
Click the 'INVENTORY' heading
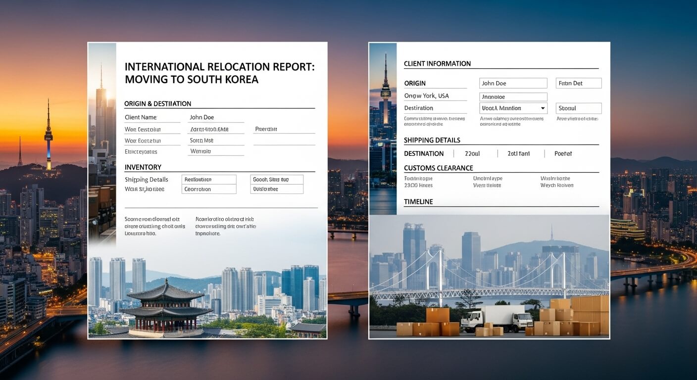[143, 167]
